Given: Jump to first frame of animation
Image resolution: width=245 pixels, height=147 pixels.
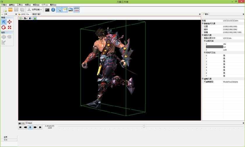Looking at the screenshot, I should click(20, 127).
